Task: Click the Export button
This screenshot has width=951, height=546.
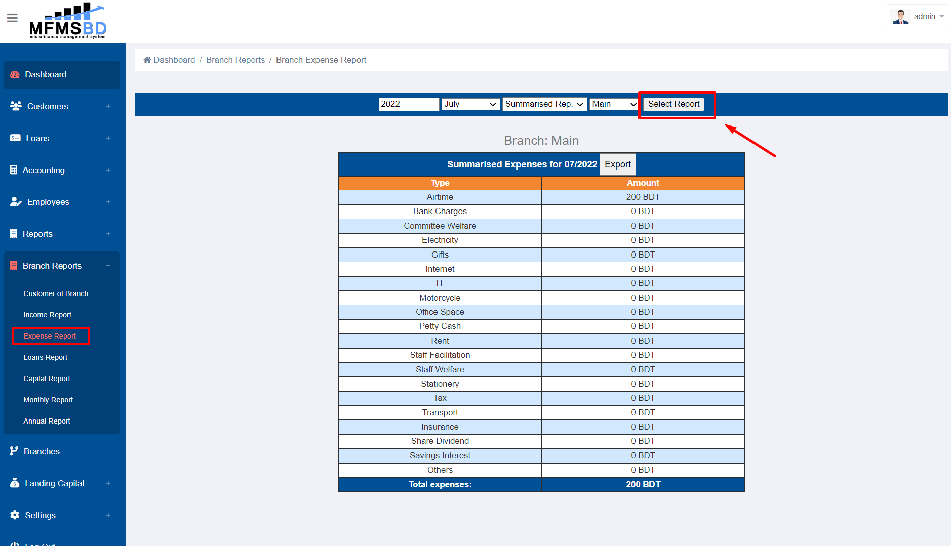Action: [617, 164]
